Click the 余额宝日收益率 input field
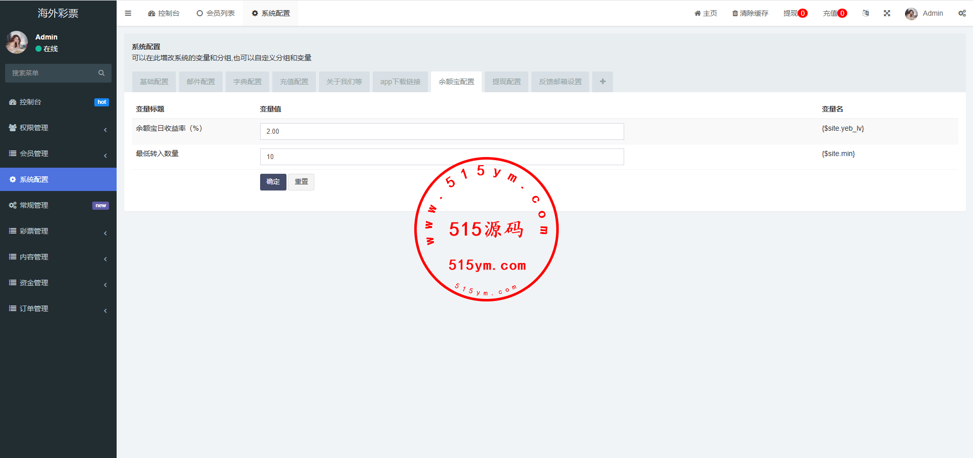This screenshot has width=973, height=458. tap(441, 131)
